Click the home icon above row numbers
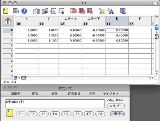This screenshot has height=121, width=160. [8, 21]
